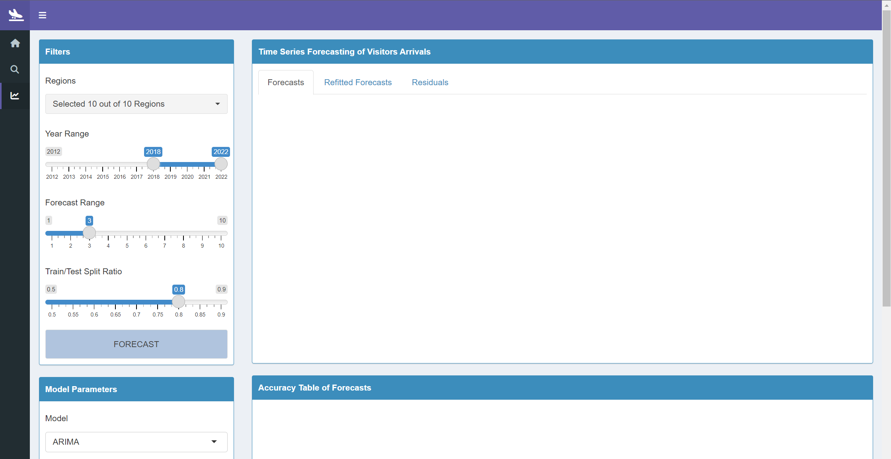This screenshot has width=891, height=459.
Task: Click the page vertical scrollbar
Action: (x=886, y=159)
